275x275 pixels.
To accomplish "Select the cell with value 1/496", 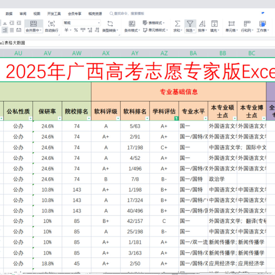I will click(x=135, y=168).
